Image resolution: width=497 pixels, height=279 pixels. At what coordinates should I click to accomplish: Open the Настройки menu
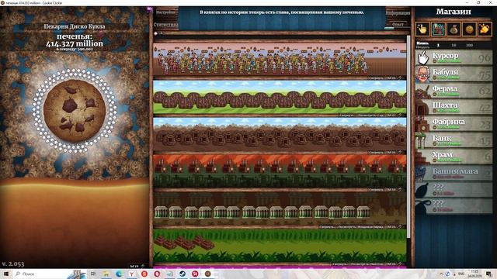tap(165, 12)
